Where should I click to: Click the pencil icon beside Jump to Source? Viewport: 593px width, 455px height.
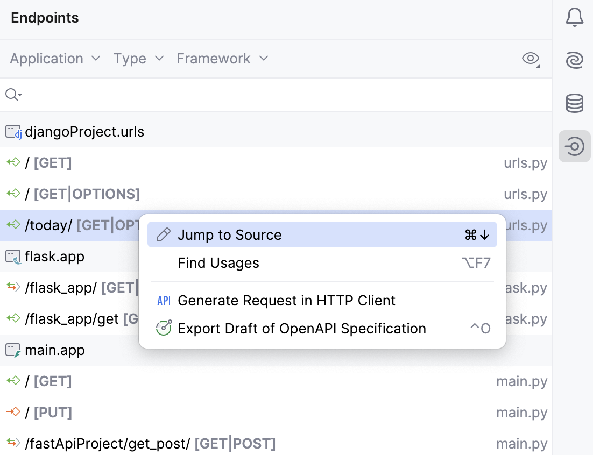(x=164, y=234)
